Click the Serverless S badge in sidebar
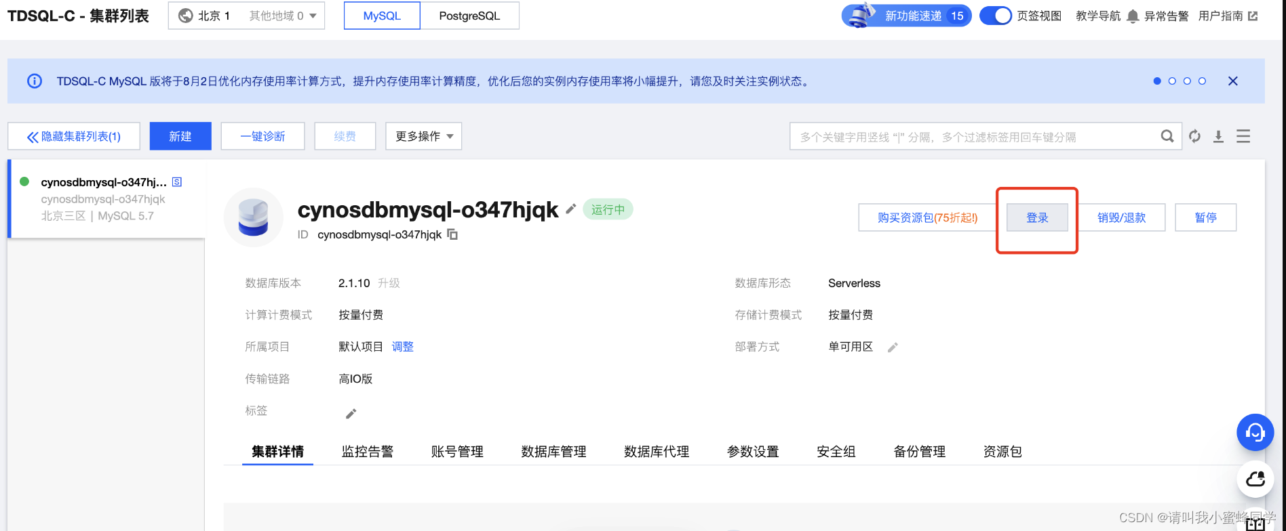1286x531 pixels. click(177, 182)
